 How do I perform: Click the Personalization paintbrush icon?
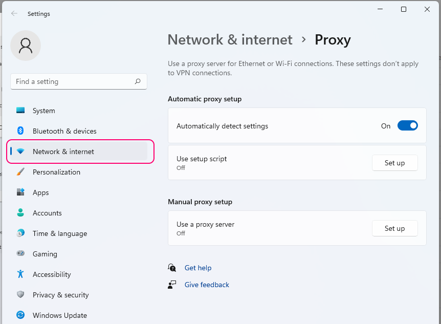click(x=20, y=172)
